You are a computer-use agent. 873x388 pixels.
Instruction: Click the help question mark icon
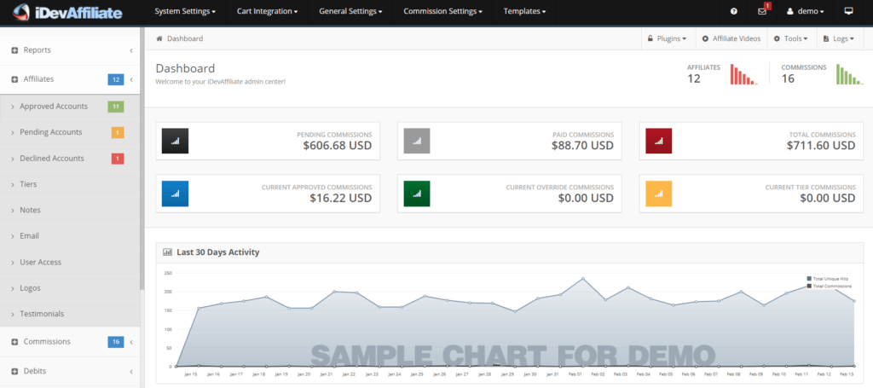(x=734, y=12)
